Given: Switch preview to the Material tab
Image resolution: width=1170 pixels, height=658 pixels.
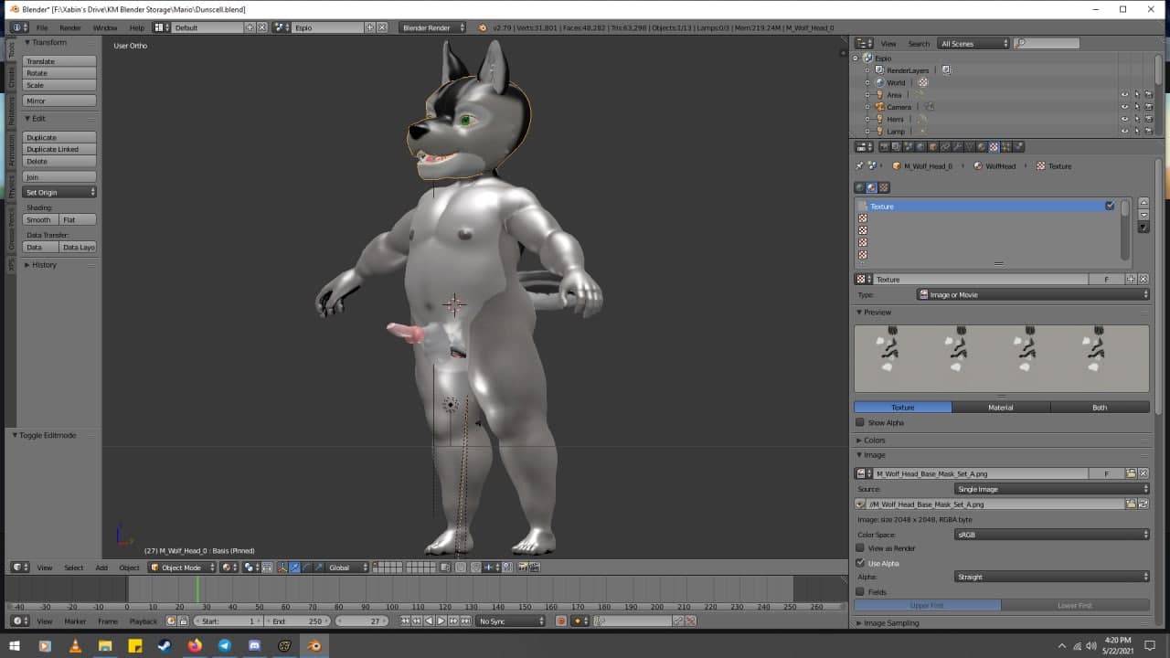Looking at the screenshot, I should point(1001,408).
